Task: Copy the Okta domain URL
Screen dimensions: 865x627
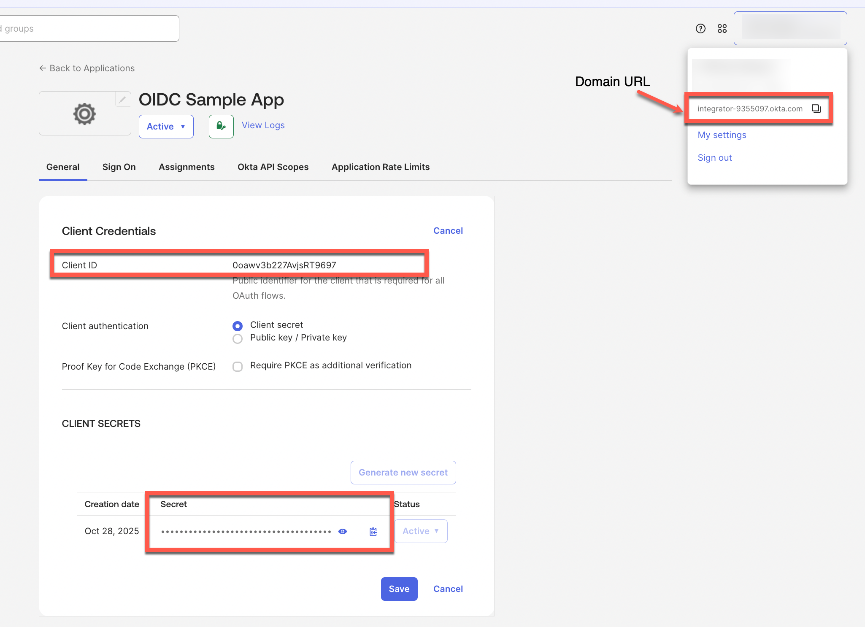Action: [x=816, y=109]
